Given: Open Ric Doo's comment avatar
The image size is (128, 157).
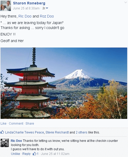Looking at the screenshot, I should pyautogui.click(x=5, y=143).
